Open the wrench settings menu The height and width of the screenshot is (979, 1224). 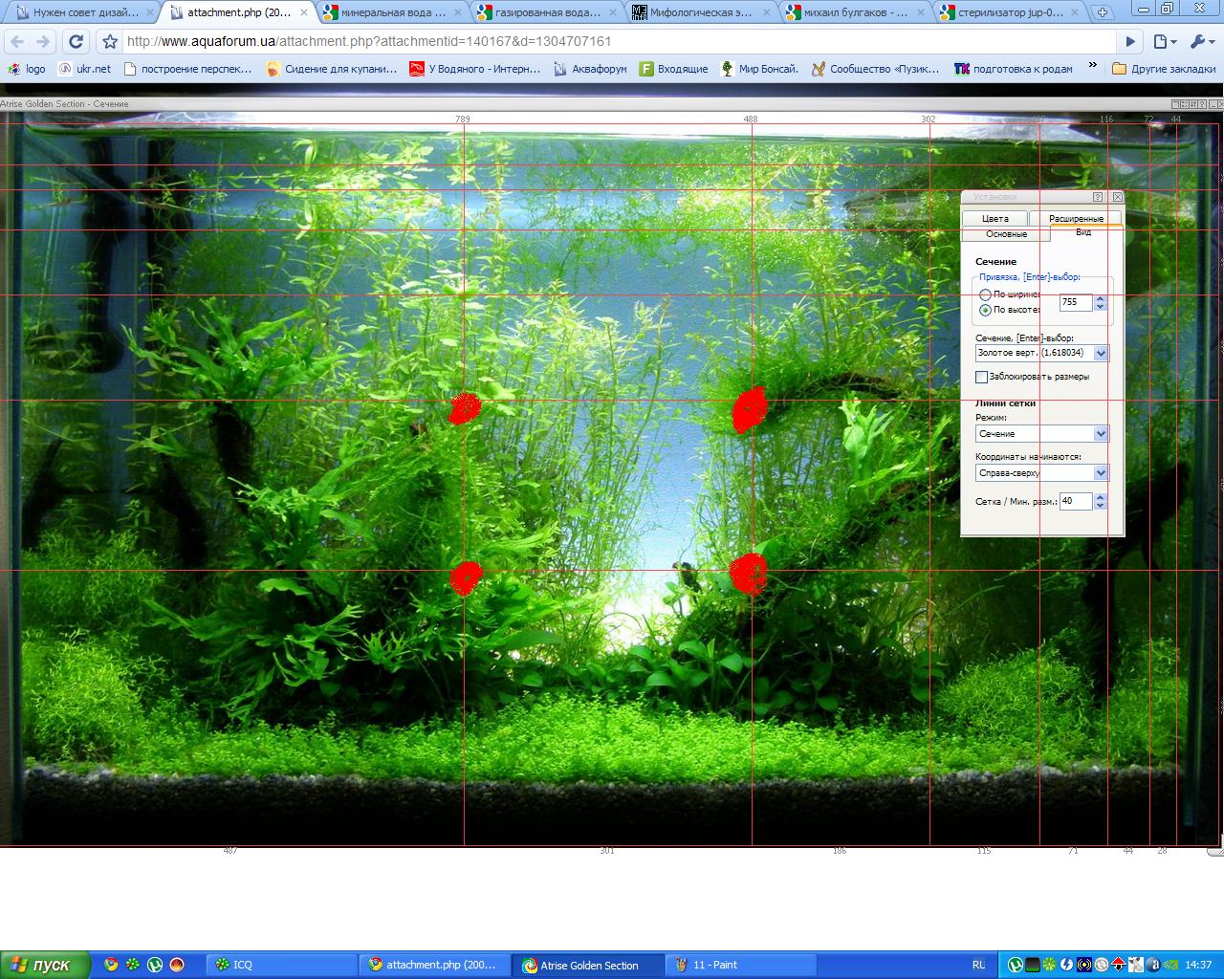tap(1199, 42)
